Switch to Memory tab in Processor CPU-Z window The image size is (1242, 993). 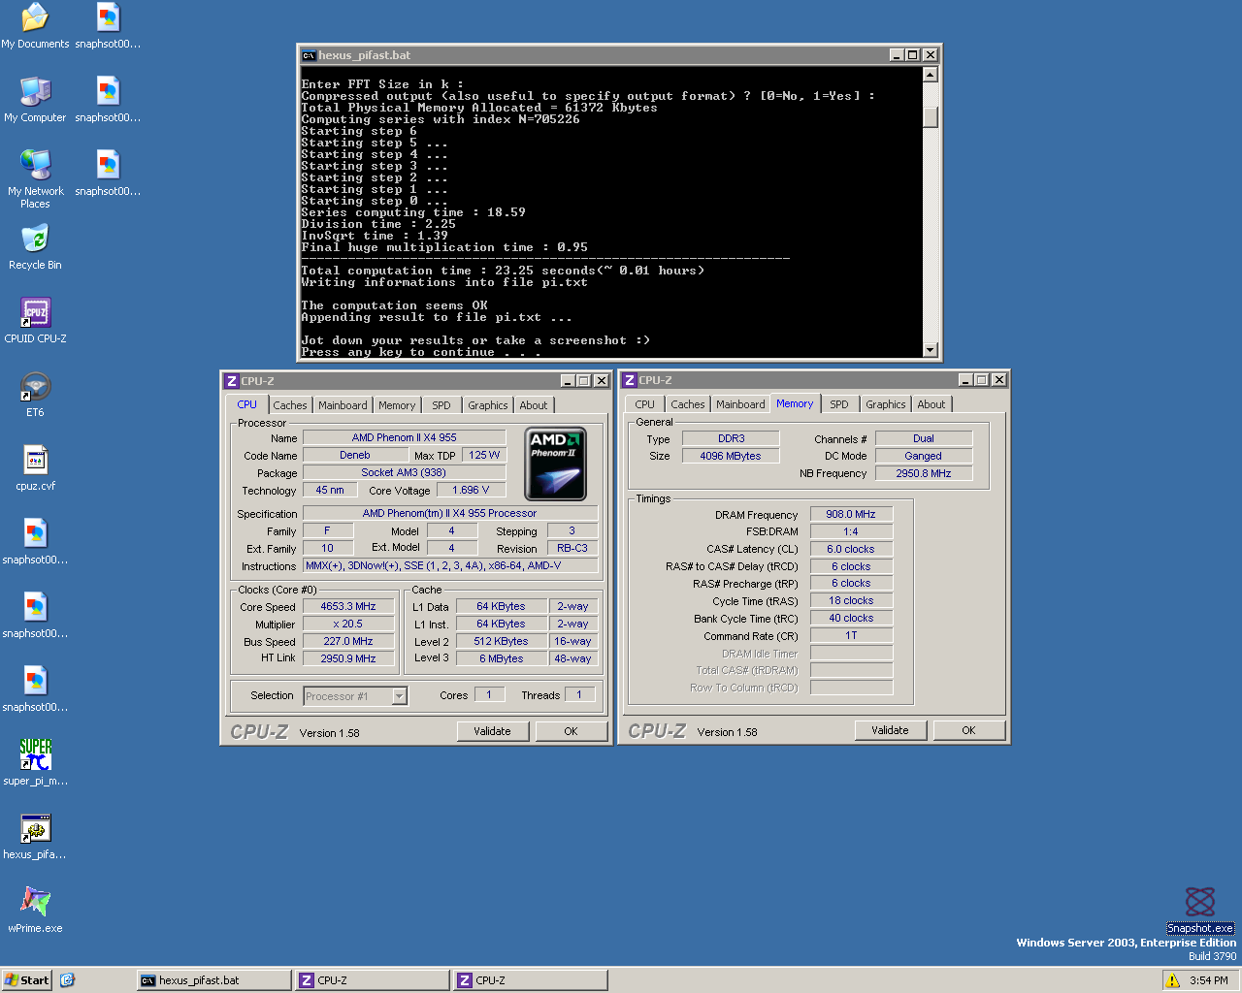[397, 405]
